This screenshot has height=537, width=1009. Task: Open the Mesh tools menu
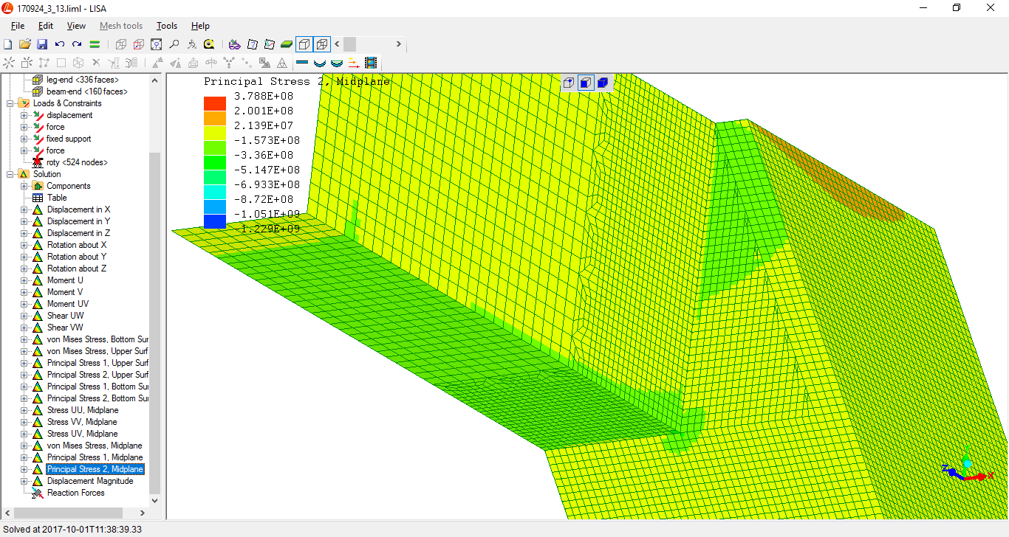tap(120, 26)
